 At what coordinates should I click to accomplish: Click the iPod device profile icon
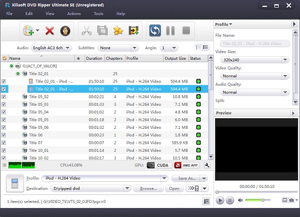pos(15,183)
